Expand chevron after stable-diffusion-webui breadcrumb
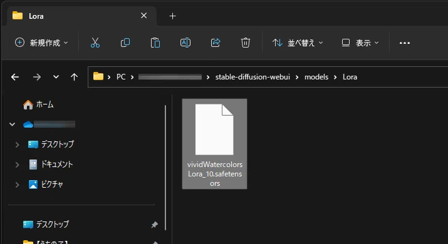The image size is (448, 244). coord(297,77)
